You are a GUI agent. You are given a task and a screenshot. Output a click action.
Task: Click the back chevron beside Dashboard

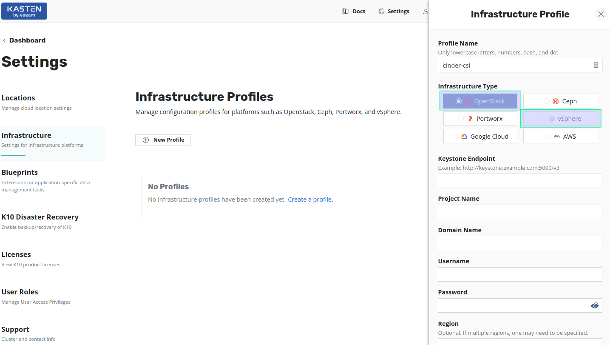(4, 40)
